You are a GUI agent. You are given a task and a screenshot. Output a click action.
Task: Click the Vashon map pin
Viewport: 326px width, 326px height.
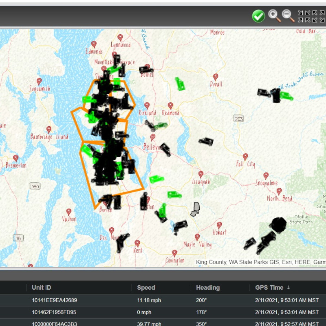pos(69,212)
